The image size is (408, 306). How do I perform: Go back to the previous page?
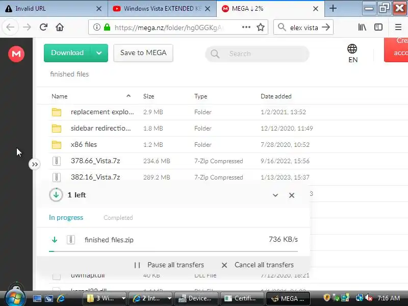click(x=10, y=27)
